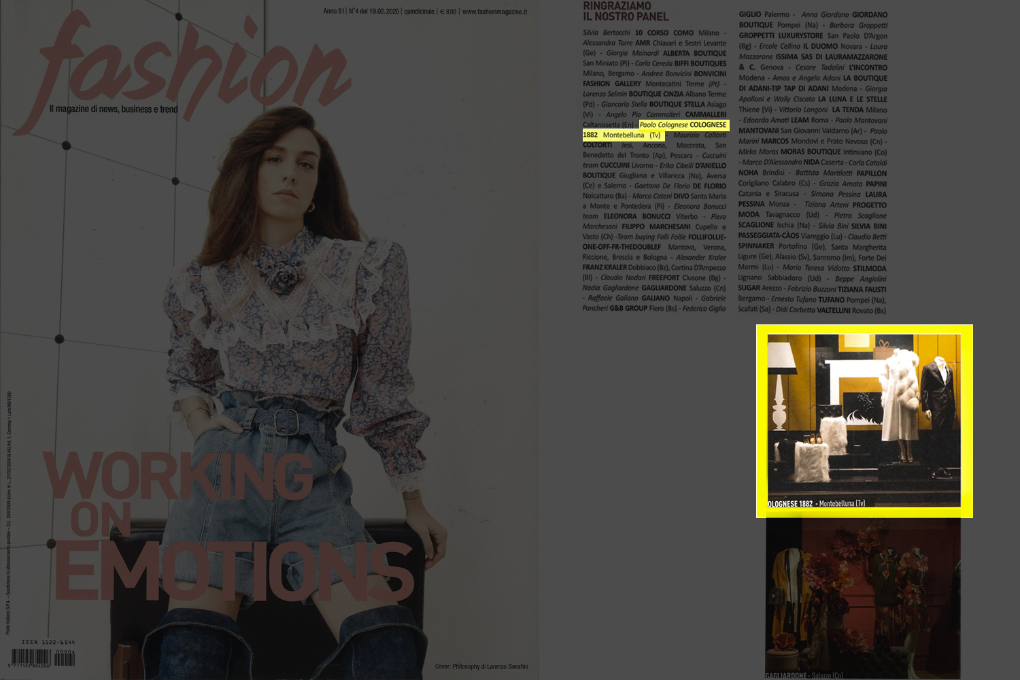This screenshot has height=680, width=1020.
Task: Click the ISSN number above the barcode
Action: pyautogui.click(x=48, y=642)
